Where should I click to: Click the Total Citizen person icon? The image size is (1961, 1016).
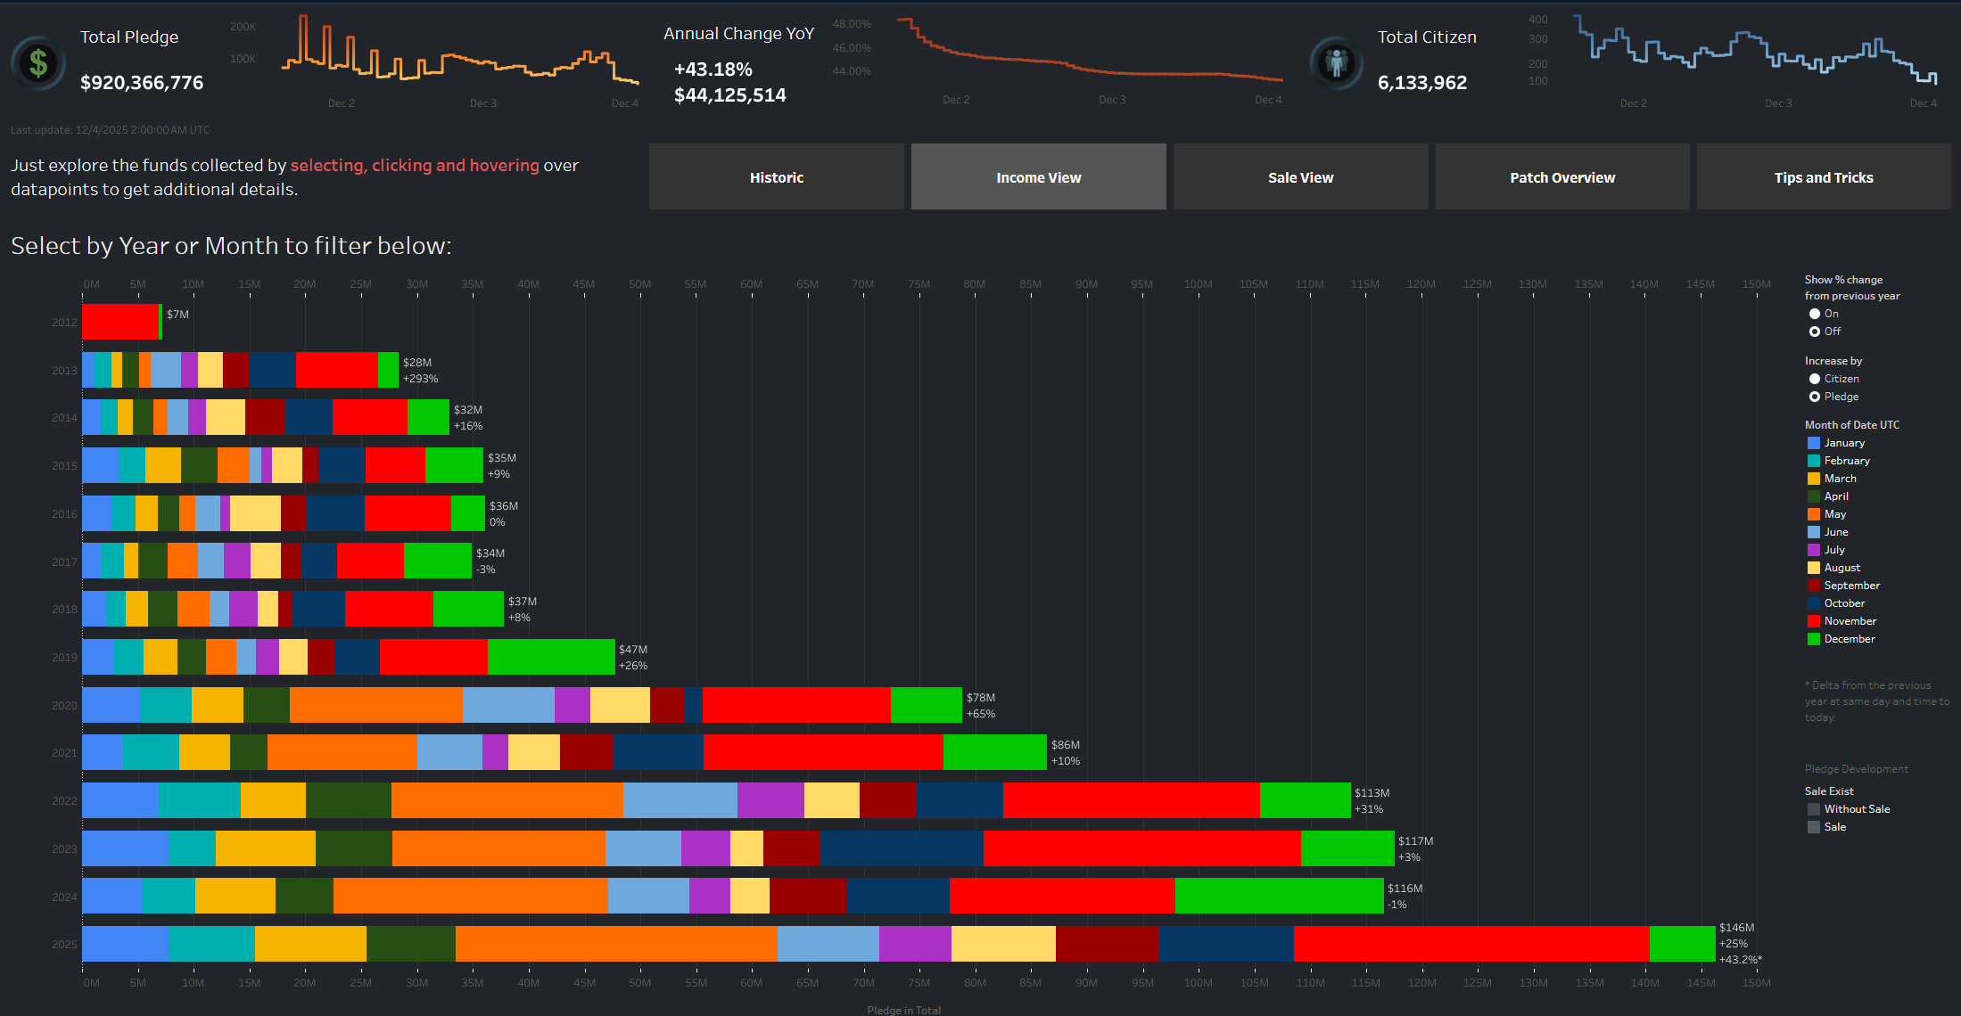click(x=1336, y=63)
